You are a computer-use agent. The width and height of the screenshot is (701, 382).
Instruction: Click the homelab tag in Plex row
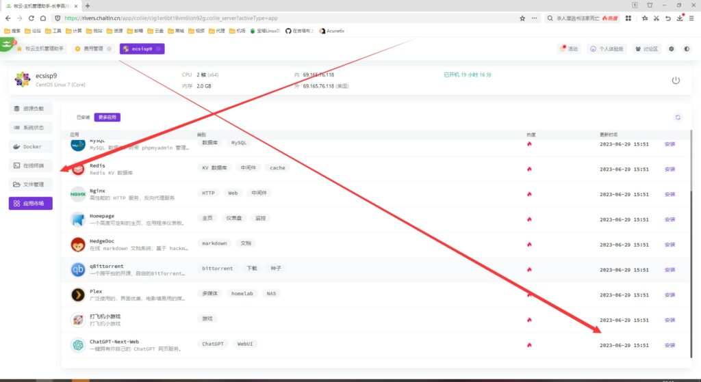click(242, 294)
